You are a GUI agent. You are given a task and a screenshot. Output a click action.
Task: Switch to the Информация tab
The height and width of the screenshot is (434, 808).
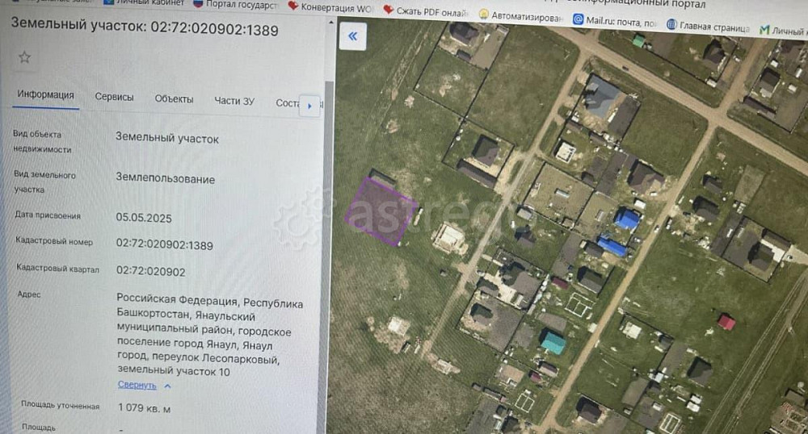coord(45,95)
